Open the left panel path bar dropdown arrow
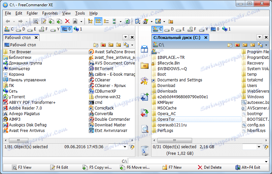This screenshot has height=174, width=272. point(132,45)
